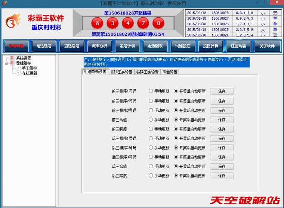The width and height of the screenshot is (284, 208).
Task: Open the 声音设置 tab
Action: (x=170, y=72)
